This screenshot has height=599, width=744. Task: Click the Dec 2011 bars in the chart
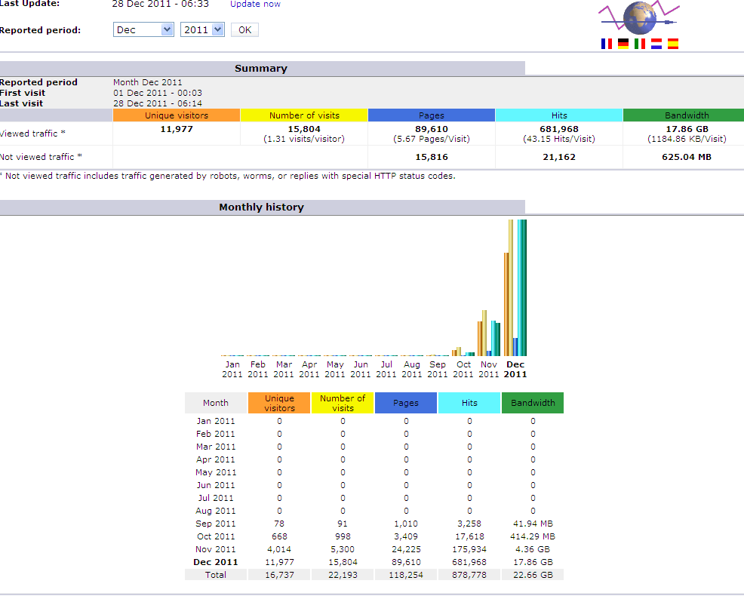[x=515, y=288]
